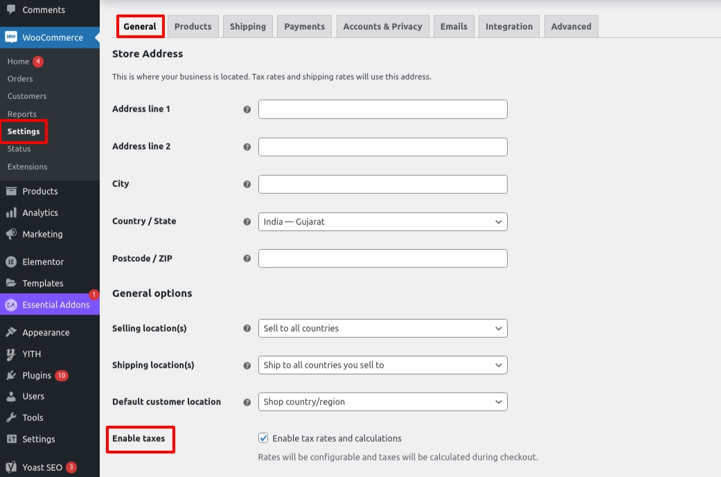This screenshot has height=477, width=721.
Task: Uncheck Enable tax rates and calculations
Action: 263,438
